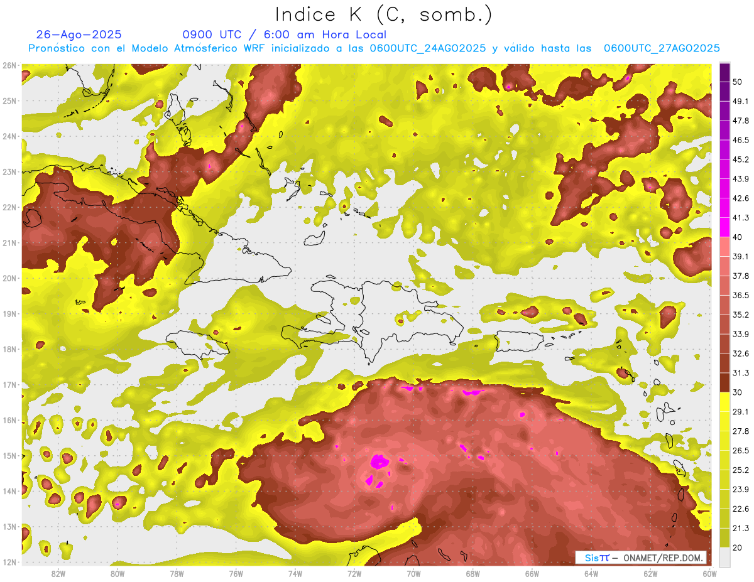Image resolution: width=754 pixels, height=582 pixels.
Task: Click the "13N" latitude label
Action: point(9,526)
